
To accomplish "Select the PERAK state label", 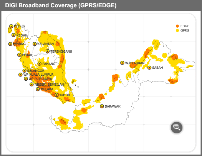I will [x=27, y=55].
